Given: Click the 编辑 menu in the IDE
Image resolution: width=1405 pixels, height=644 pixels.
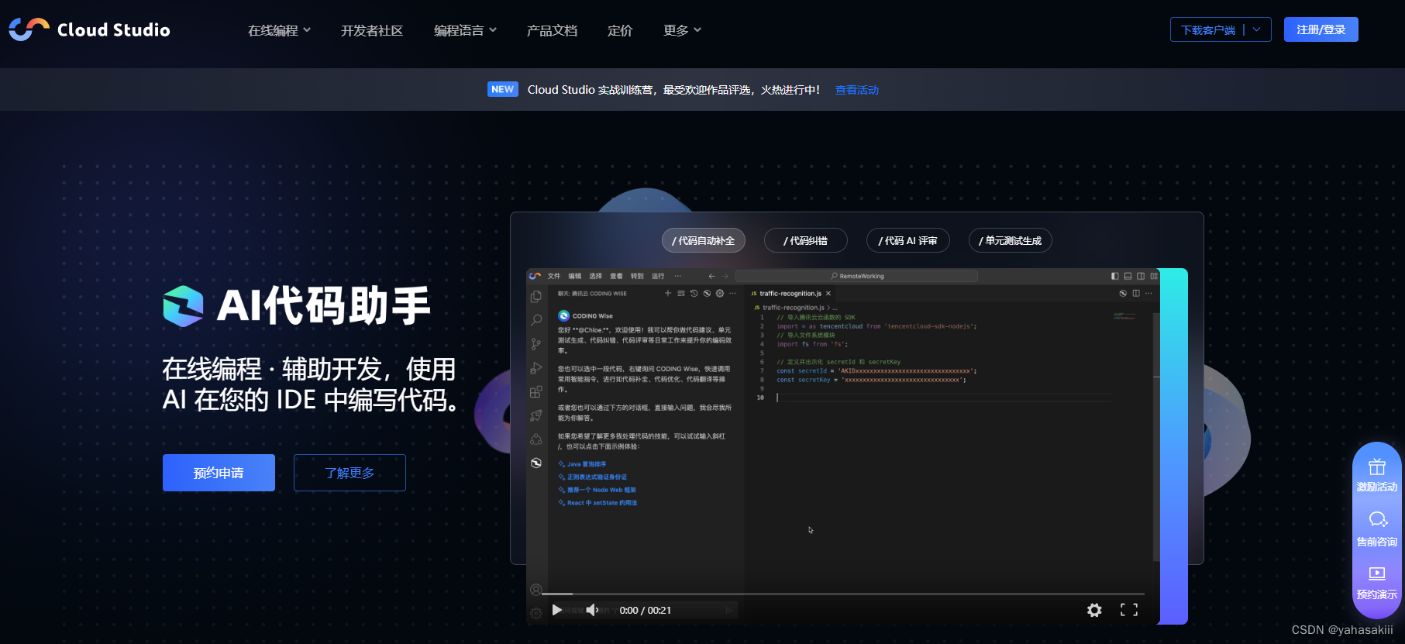Looking at the screenshot, I should pyautogui.click(x=575, y=276).
